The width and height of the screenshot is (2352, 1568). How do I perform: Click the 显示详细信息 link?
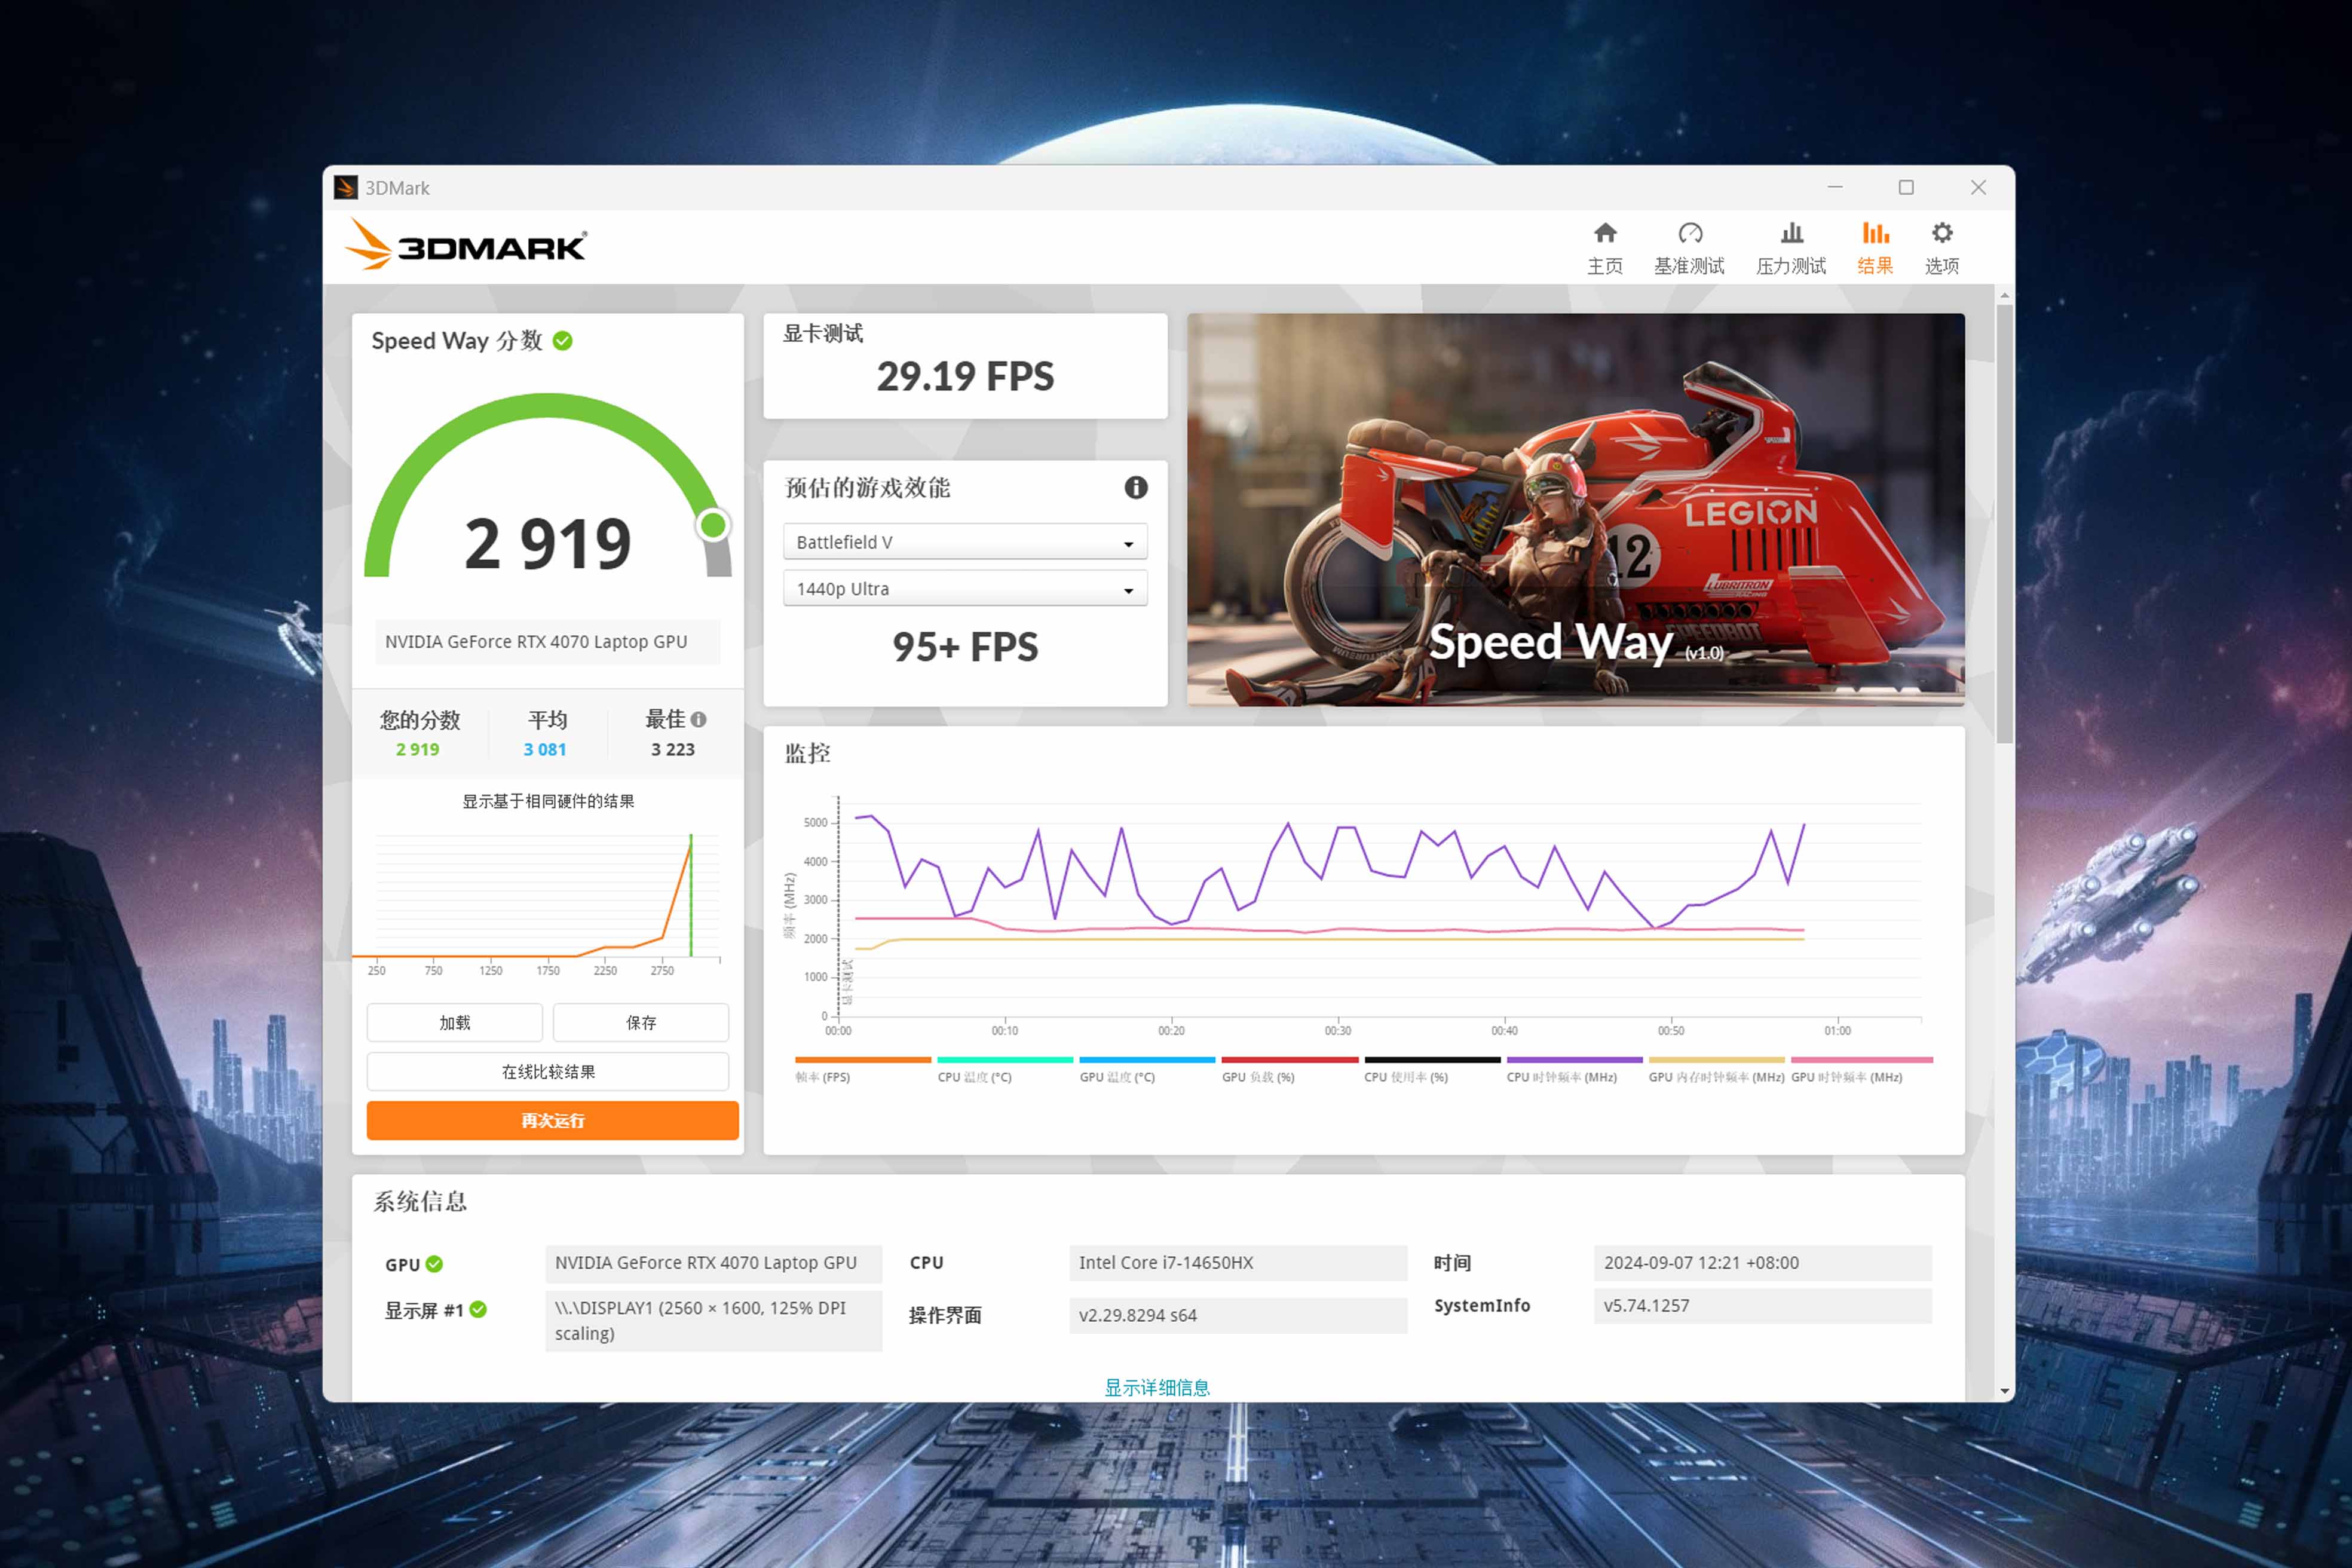point(1157,1387)
